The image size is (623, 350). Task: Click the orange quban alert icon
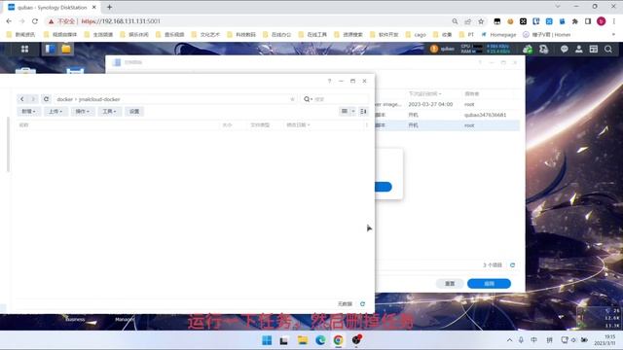pyautogui.click(x=434, y=49)
